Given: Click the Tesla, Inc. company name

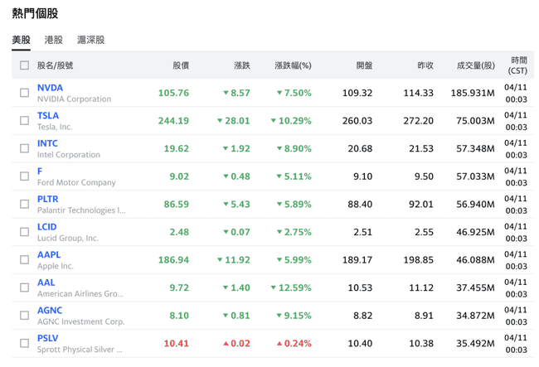Looking at the screenshot, I should [x=55, y=127].
